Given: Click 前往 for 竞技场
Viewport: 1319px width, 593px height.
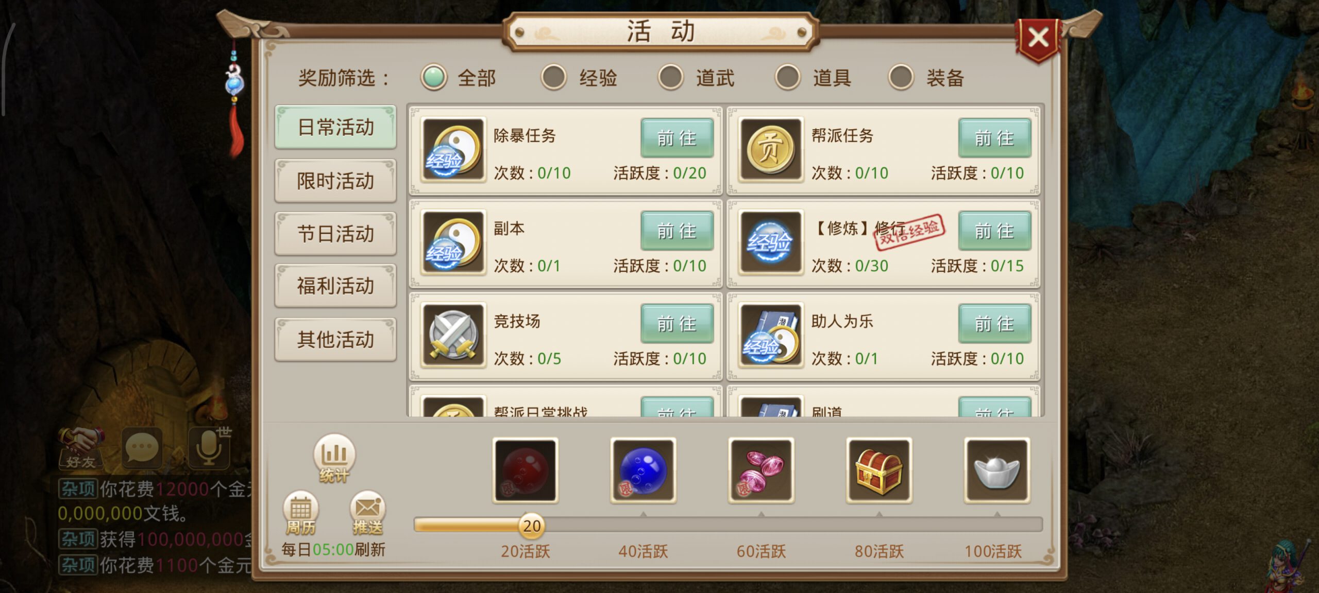Looking at the screenshot, I should click(677, 323).
